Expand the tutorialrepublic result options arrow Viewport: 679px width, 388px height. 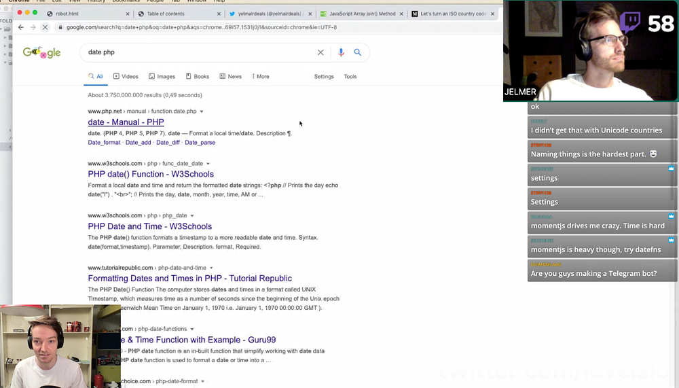point(211,268)
